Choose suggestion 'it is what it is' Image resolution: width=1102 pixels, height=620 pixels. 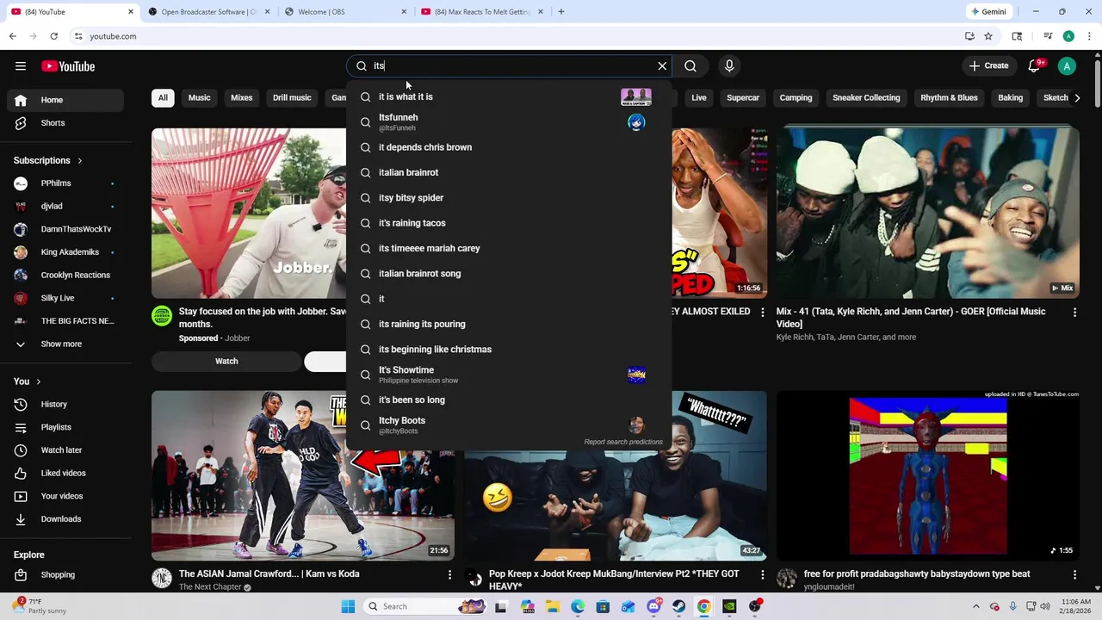(508, 97)
